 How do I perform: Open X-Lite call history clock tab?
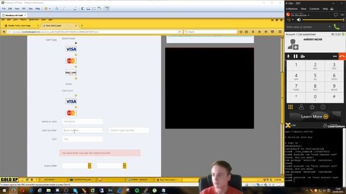click(323, 107)
